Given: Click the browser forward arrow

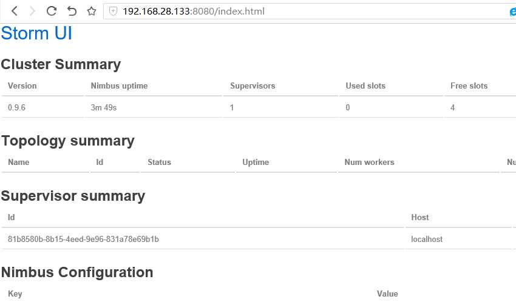Looking at the screenshot, I should 33,11.
